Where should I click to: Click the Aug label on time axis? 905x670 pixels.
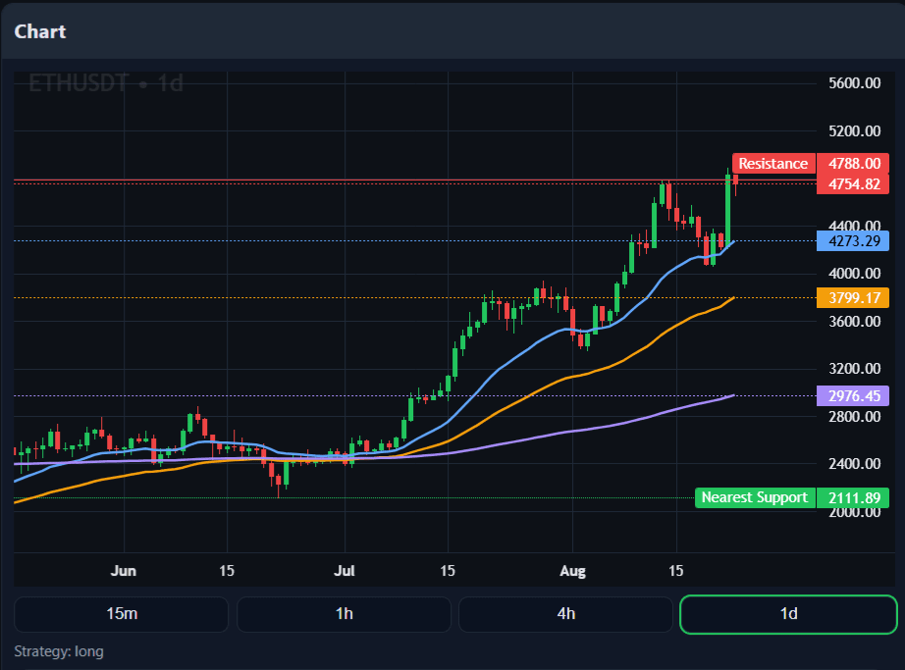pyautogui.click(x=572, y=570)
